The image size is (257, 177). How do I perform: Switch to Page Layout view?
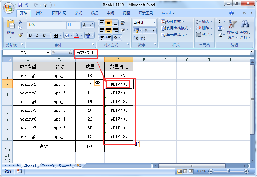click(185, 171)
